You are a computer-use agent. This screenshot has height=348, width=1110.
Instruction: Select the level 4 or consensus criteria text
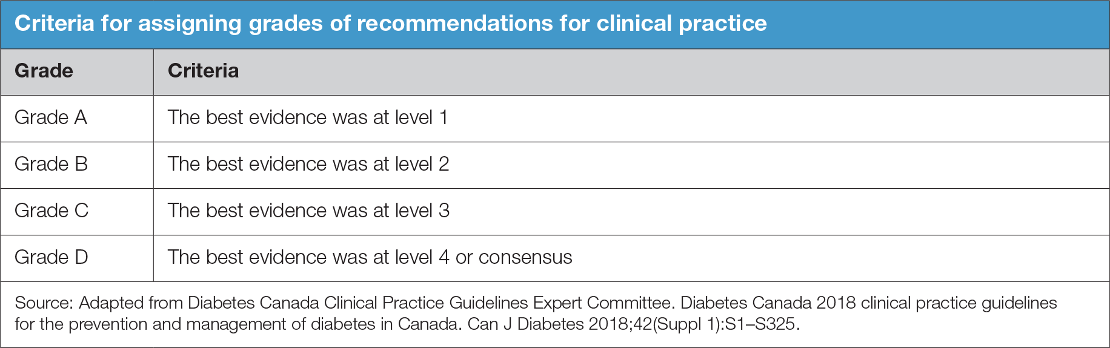click(x=370, y=257)
